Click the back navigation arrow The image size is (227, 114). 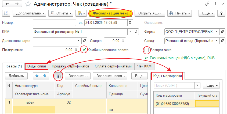tap(7, 4)
